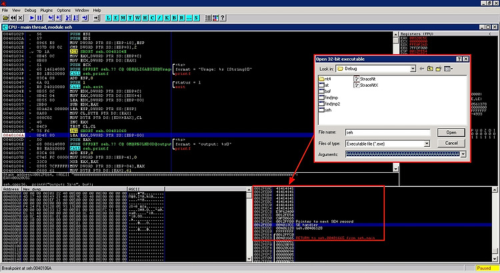Image resolution: width=500 pixels, height=273 pixels.
Task: Select the bof file in list
Action: click(x=325, y=91)
